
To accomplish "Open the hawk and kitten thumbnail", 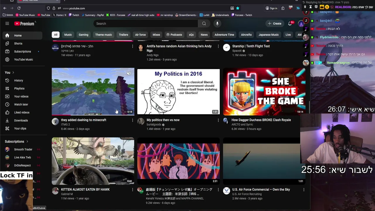I will pos(93,161).
